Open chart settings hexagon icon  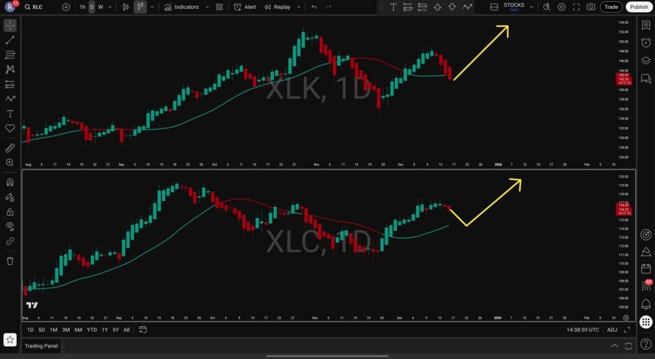tap(562, 7)
